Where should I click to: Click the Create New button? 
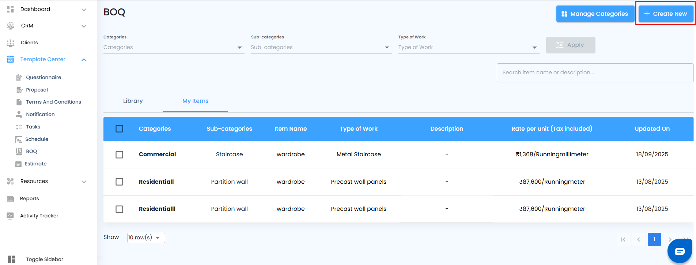(665, 14)
